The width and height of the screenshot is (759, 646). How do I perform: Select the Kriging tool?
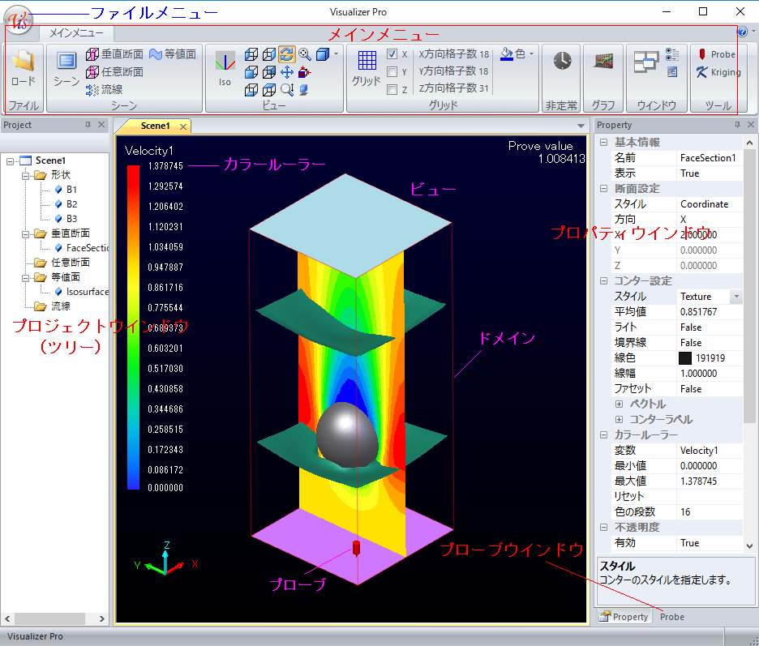(x=718, y=72)
